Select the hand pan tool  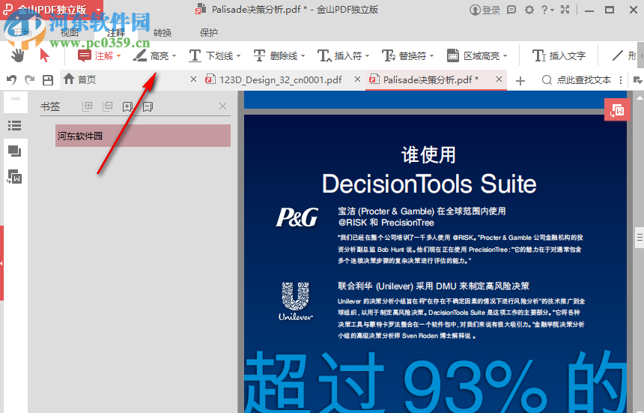click(x=17, y=55)
